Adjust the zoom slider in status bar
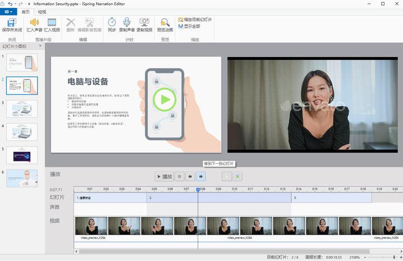The height and width of the screenshot is (261, 403). tap(393, 257)
